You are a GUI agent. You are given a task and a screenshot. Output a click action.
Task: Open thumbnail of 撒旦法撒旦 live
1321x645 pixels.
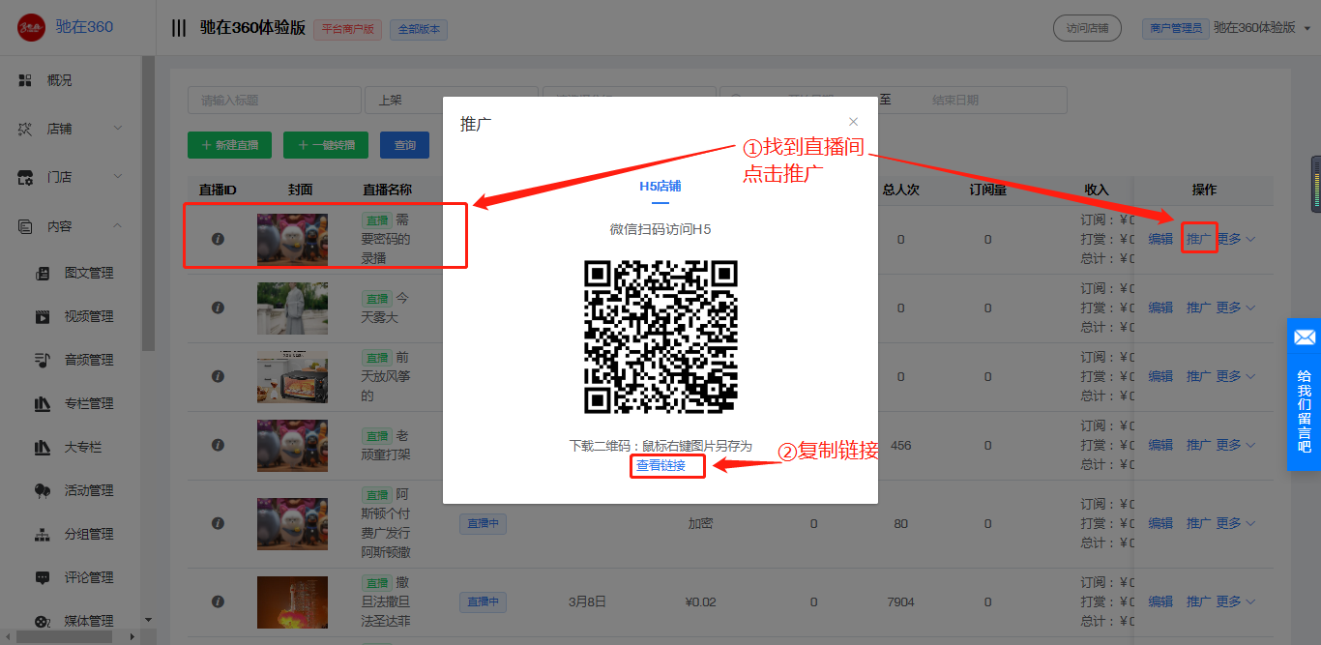click(292, 601)
